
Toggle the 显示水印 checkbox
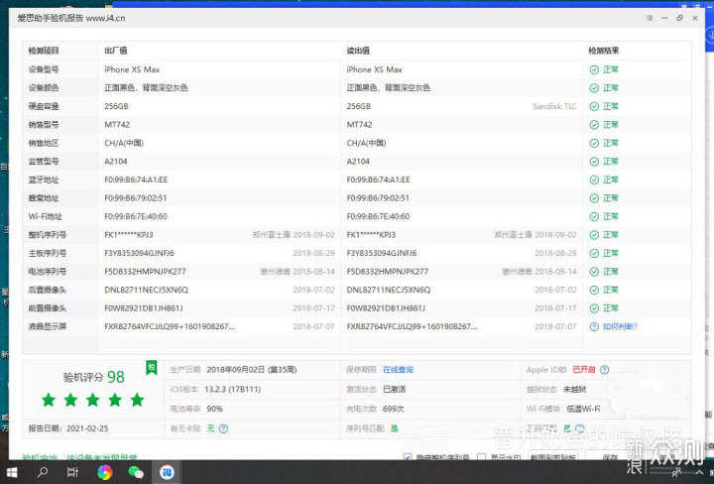pyautogui.click(x=481, y=456)
